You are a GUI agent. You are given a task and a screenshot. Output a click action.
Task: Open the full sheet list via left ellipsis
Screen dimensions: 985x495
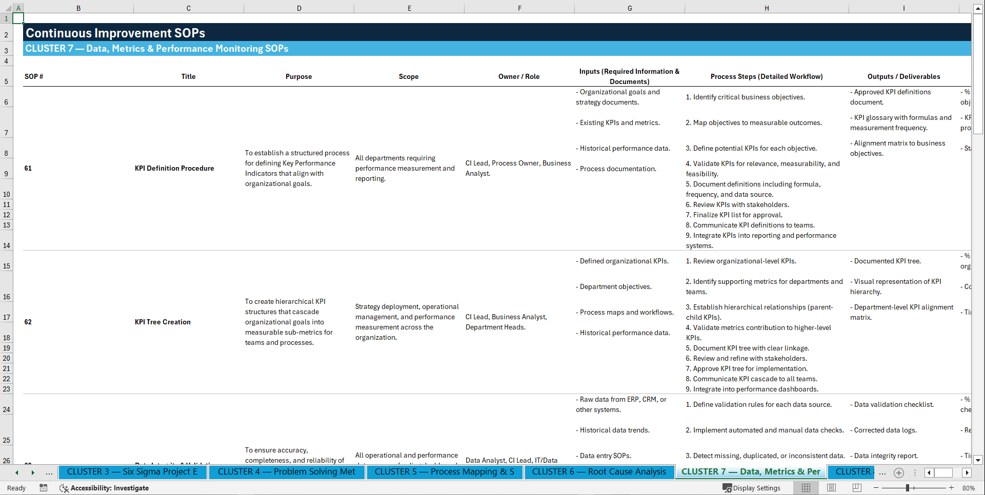pyautogui.click(x=49, y=472)
